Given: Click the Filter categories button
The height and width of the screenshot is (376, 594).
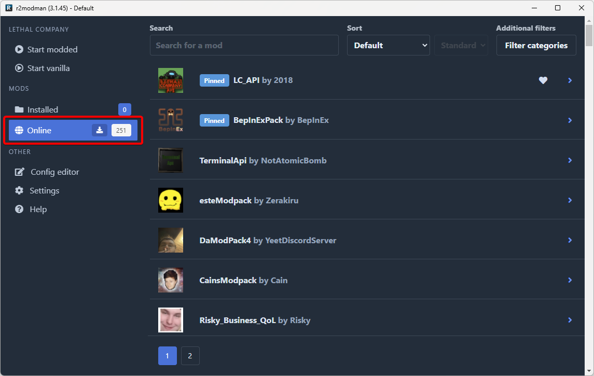Looking at the screenshot, I should [536, 45].
